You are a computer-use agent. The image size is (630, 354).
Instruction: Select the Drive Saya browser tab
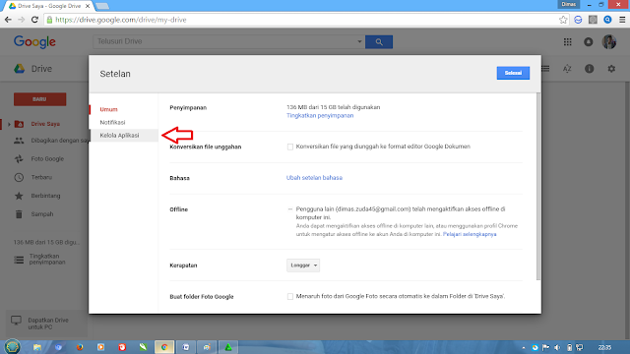tap(48, 6)
